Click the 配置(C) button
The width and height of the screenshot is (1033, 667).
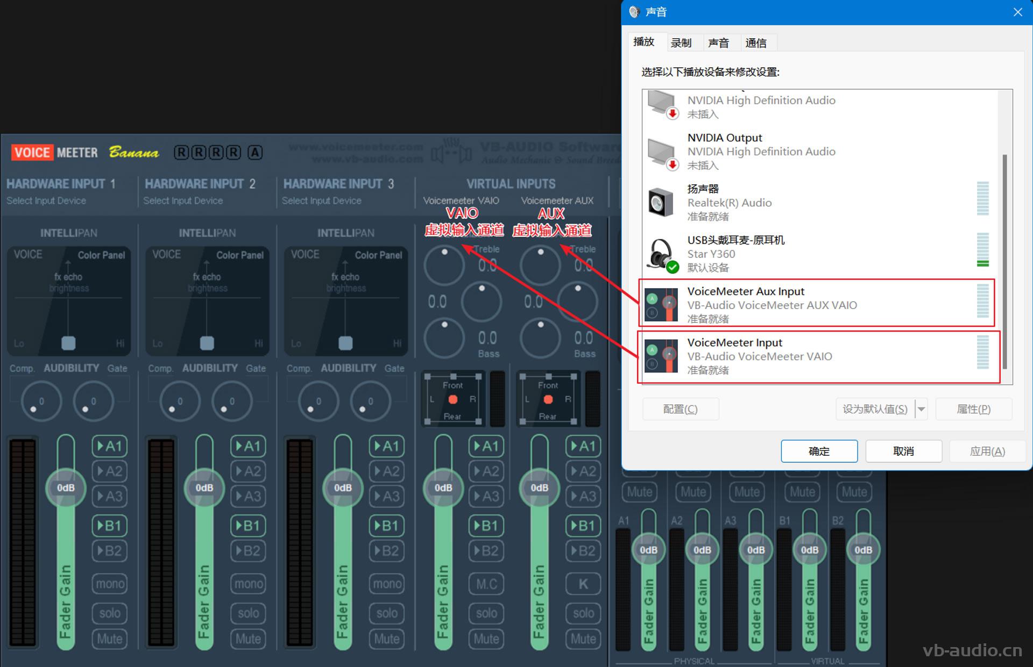click(x=681, y=409)
